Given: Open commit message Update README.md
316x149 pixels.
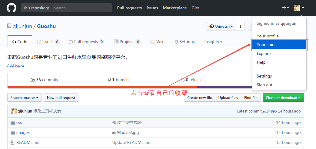Looking at the screenshot, I should pos(131,143).
